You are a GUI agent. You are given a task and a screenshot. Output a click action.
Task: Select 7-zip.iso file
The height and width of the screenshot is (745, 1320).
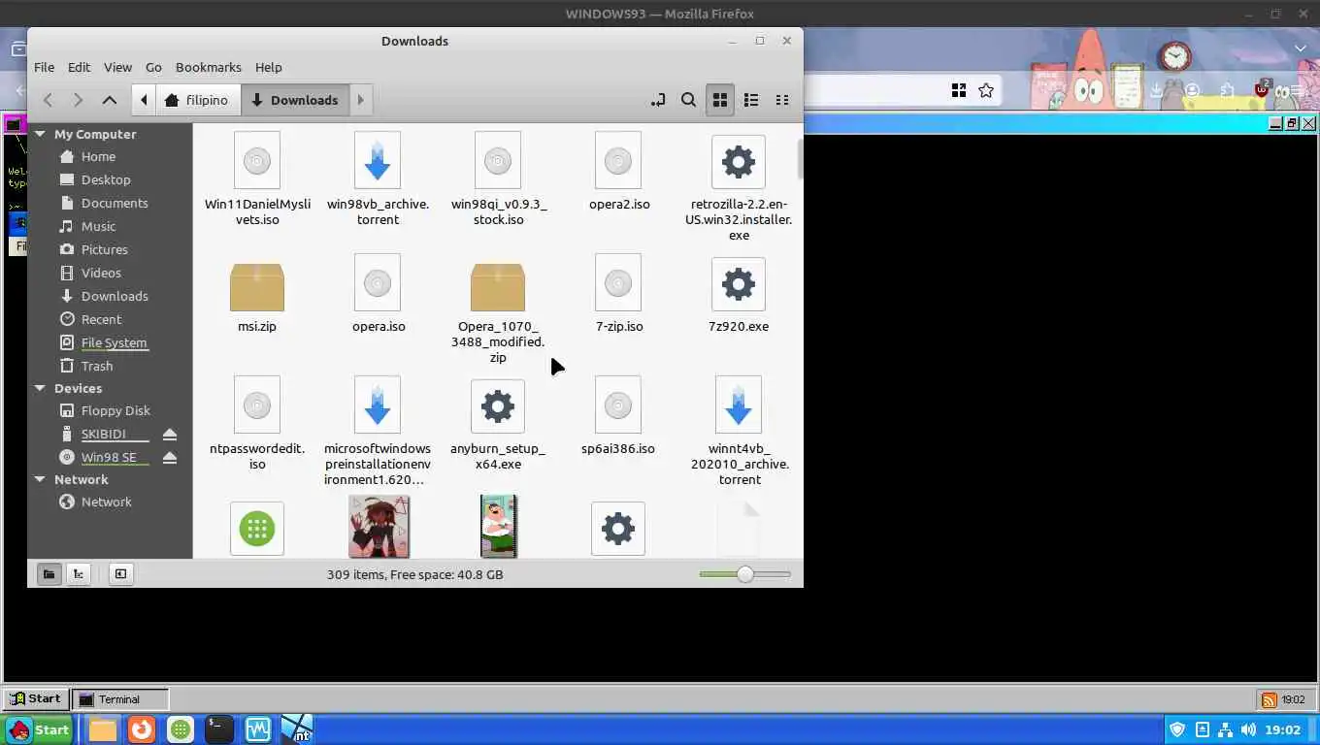coord(618,294)
